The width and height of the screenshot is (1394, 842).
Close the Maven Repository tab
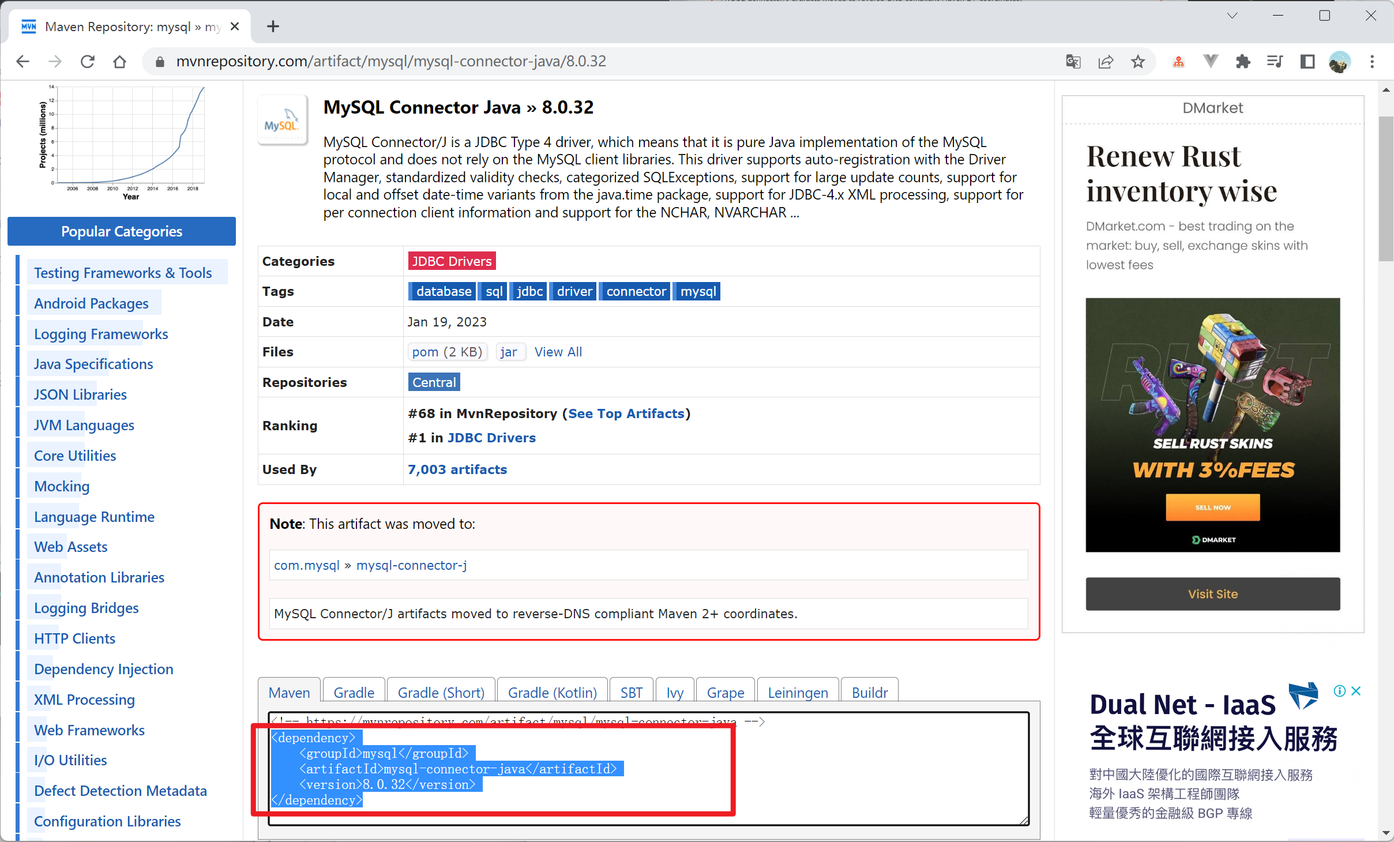235,27
